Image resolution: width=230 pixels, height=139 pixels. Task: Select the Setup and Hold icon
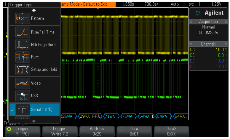tap(23, 69)
